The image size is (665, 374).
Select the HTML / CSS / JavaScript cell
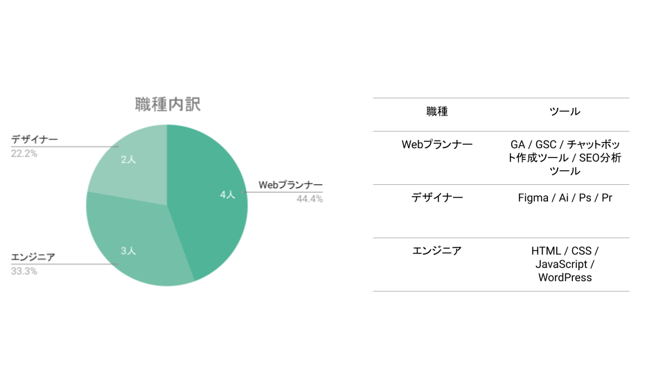tap(565, 264)
